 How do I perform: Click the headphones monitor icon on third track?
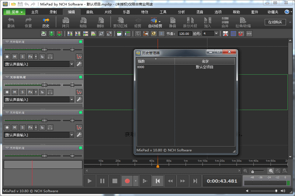pyautogui.click(x=50, y=127)
